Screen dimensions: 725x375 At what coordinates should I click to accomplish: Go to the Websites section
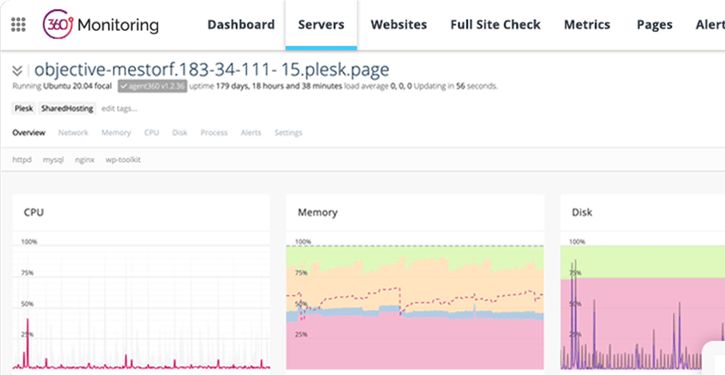click(x=398, y=25)
